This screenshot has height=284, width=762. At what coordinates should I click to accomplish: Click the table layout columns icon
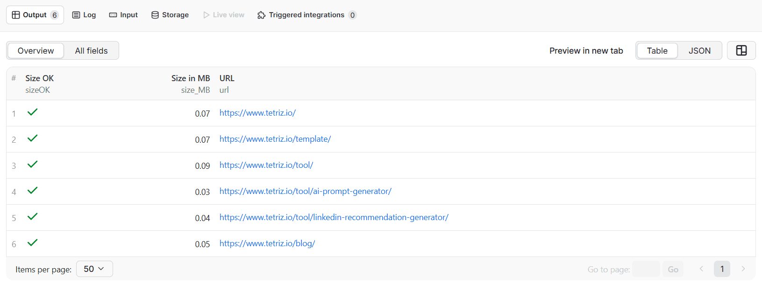point(741,50)
